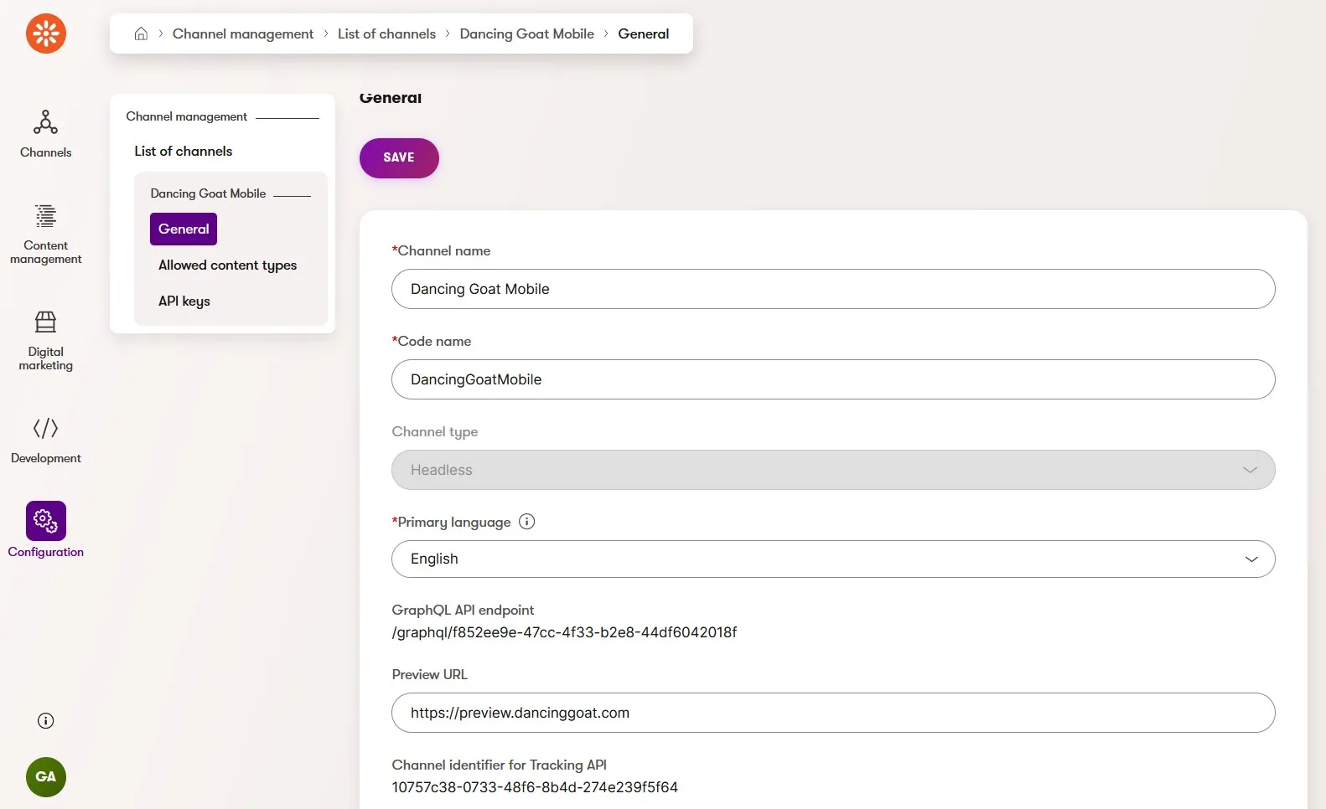Click the Channel management panel header
The height and width of the screenshot is (809, 1326).
click(x=186, y=116)
